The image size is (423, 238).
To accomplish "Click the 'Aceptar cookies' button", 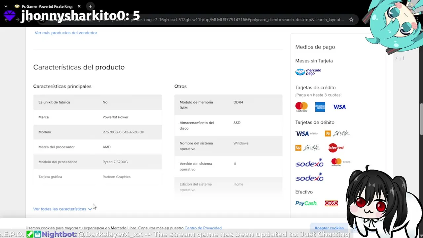I will coord(329,228).
